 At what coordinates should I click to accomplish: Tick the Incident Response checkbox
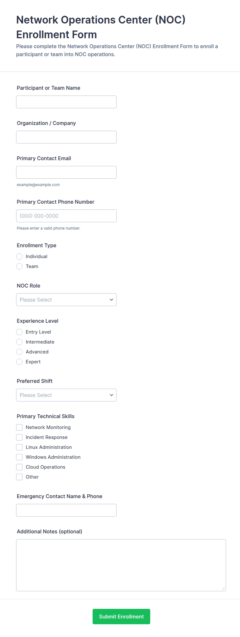[x=19, y=437]
